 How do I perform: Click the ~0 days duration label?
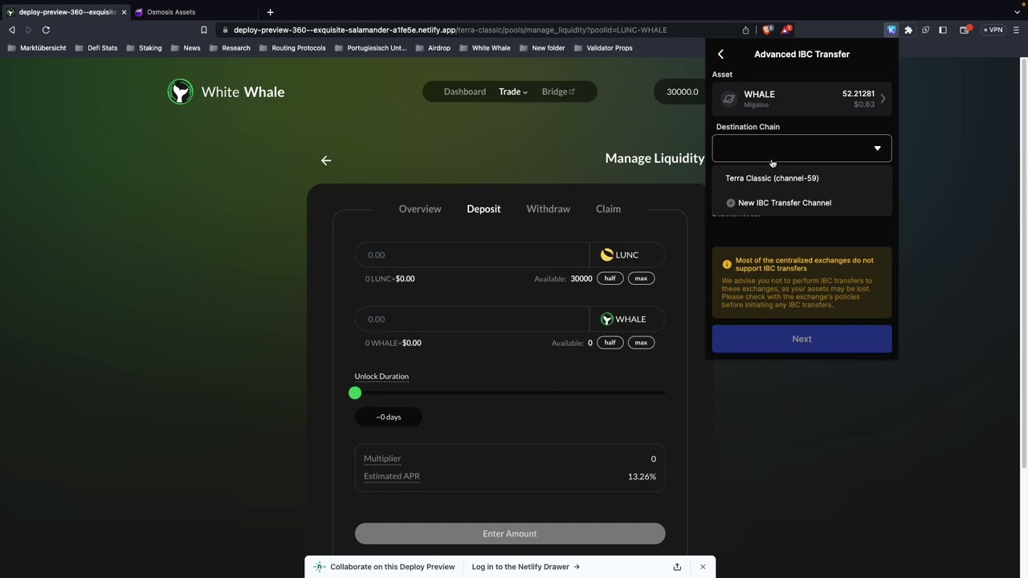click(389, 417)
